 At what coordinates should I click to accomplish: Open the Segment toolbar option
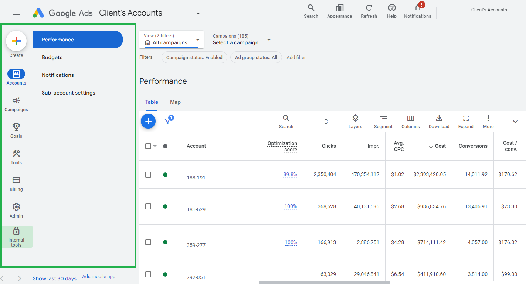pyautogui.click(x=383, y=122)
